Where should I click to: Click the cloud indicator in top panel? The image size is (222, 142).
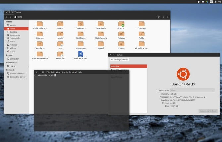203,2
